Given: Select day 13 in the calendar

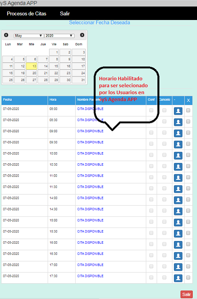Looking at the screenshot, I should (32, 66).
